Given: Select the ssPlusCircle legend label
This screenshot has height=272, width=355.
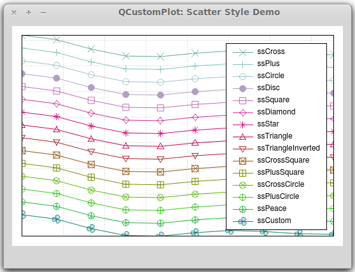Looking at the screenshot, I should pos(278,196).
